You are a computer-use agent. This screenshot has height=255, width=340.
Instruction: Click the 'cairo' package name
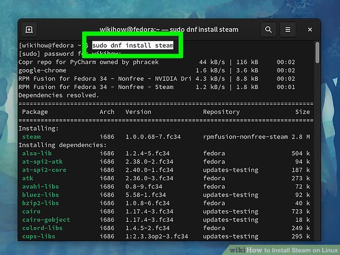coord(31,212)
